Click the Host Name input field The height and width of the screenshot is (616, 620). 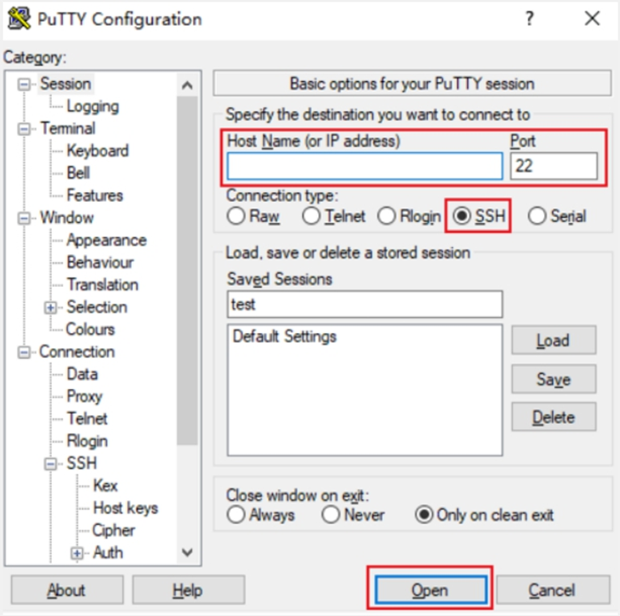pyautogui.click(x=364, y=166)
